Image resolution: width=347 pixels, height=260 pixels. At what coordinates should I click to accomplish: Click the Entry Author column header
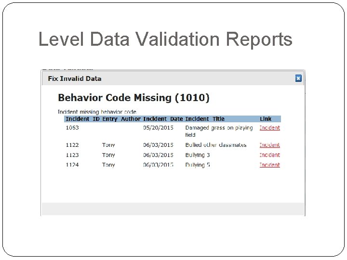[121, 119]
